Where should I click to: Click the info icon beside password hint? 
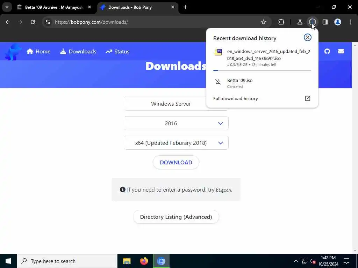[123, 189]
